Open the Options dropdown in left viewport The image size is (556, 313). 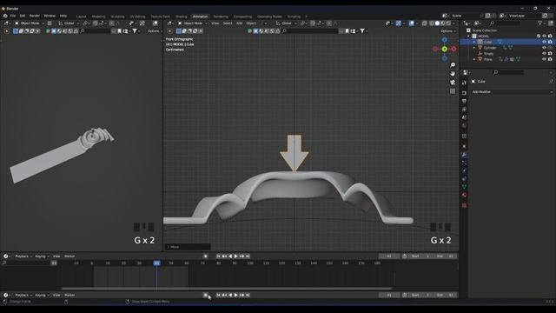tap(155, 31)
